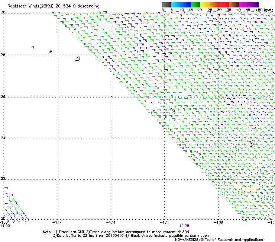The width and height of the screenshot is (275, 242).
Task: Click the small island outline just east of -171 at 25.5N
Action: click(x=173, y=110)
